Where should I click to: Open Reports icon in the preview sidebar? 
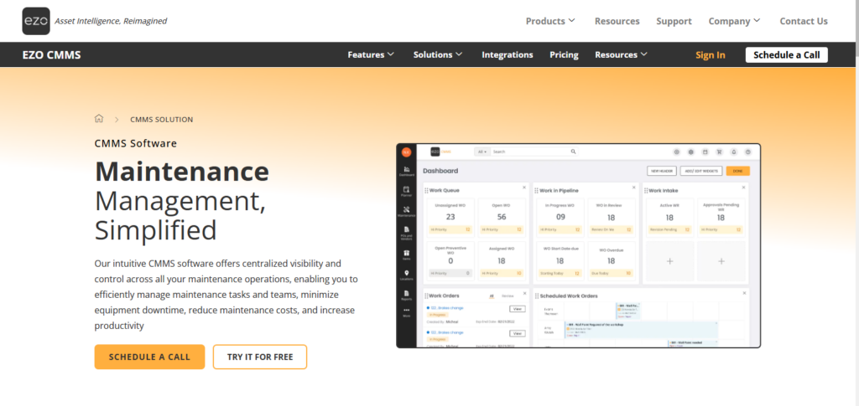point(407,295)
